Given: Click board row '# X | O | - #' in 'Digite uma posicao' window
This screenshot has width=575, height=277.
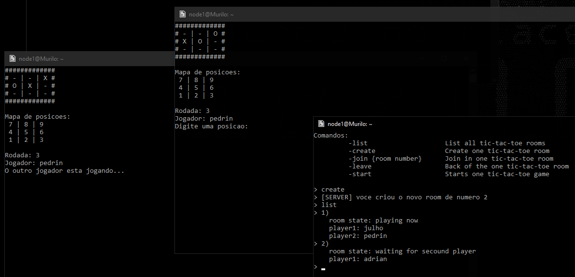Looking at the screenshot, I should pyautogui.click(x=200, y=42).
